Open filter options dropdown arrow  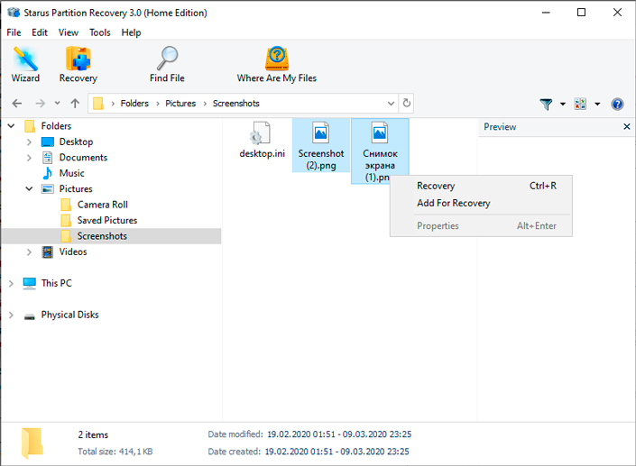click(x=563, y=105)
